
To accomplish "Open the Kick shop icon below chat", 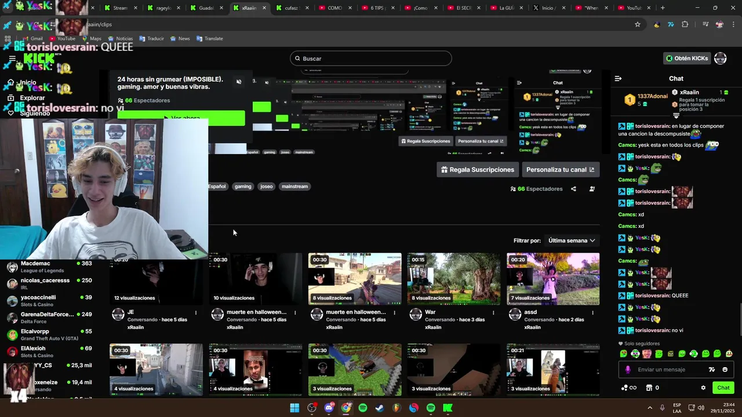I will [x=649, y=388].
